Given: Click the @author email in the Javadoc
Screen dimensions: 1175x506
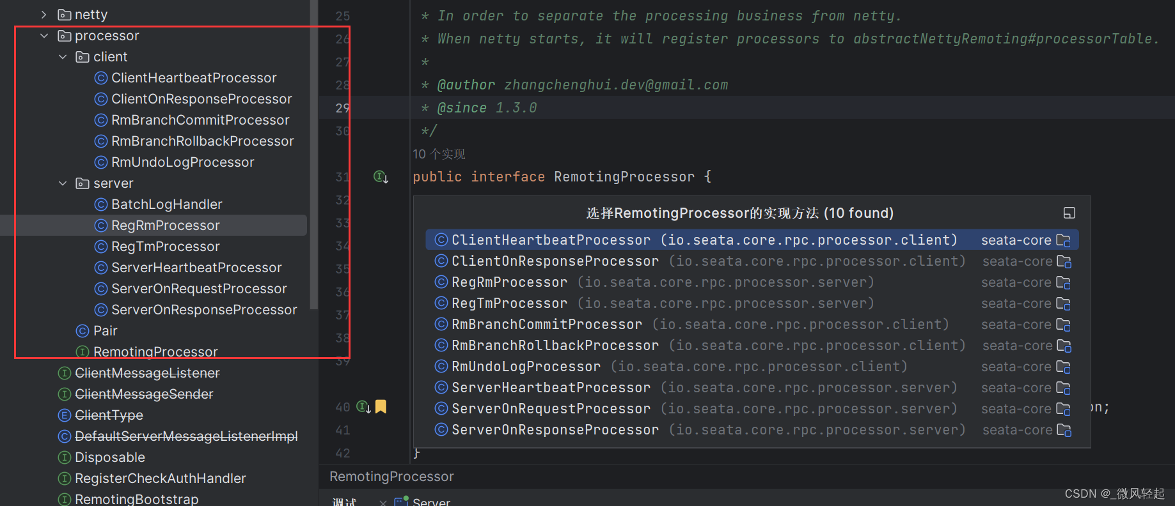Looking at the screenshot, I should point(615,85).
